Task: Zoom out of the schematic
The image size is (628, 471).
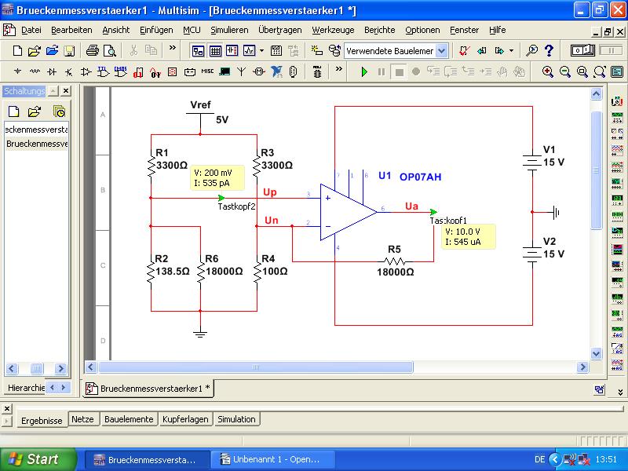Action: click(x=564, y=71)
